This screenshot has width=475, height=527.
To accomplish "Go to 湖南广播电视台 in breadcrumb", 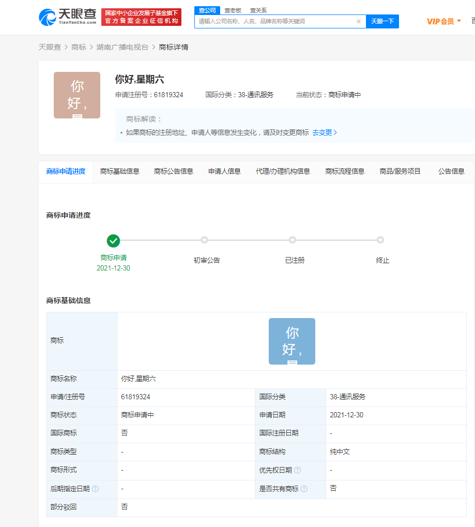I will (x=122, y=47).
